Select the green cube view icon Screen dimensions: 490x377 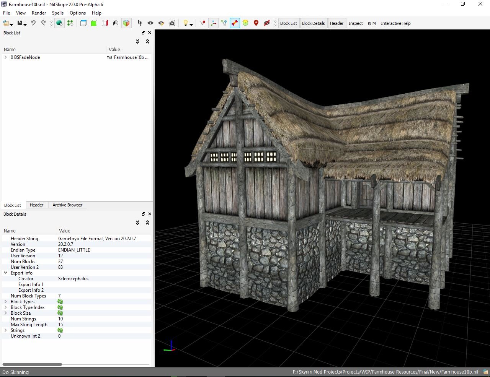[x=94, y=23]
